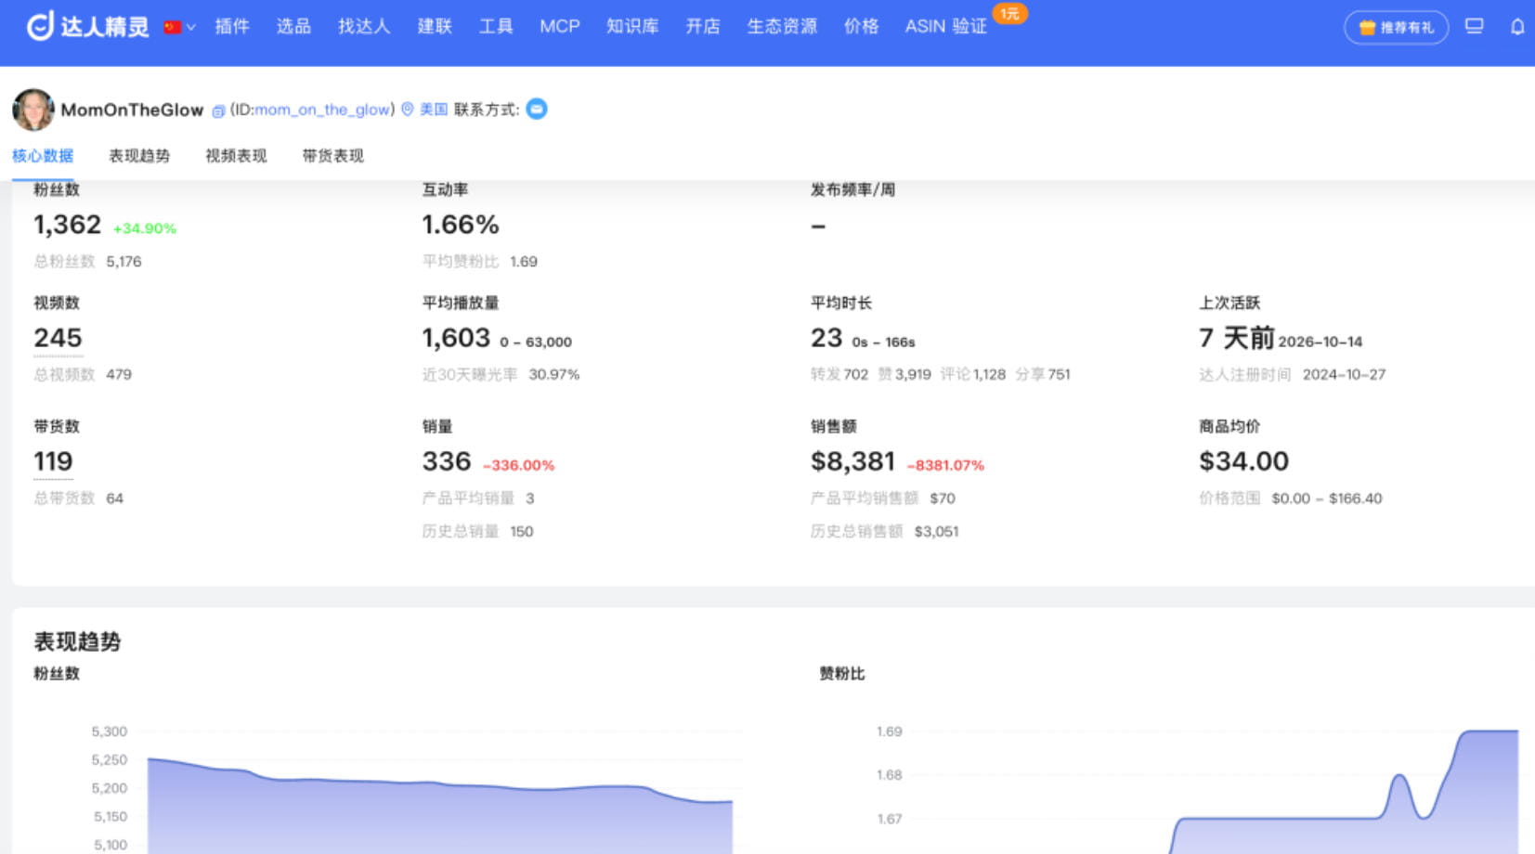Click the 赞粉比 area chart

click(x=1345, y=792)
